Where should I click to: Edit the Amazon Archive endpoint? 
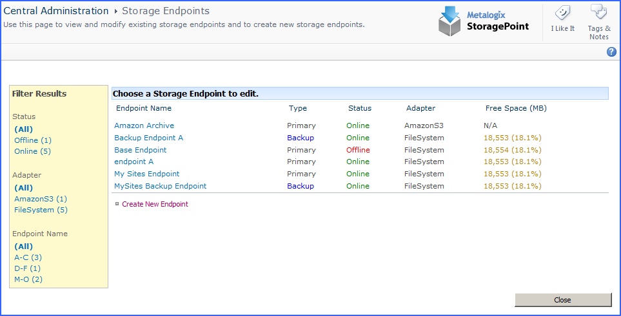[144, 125]
